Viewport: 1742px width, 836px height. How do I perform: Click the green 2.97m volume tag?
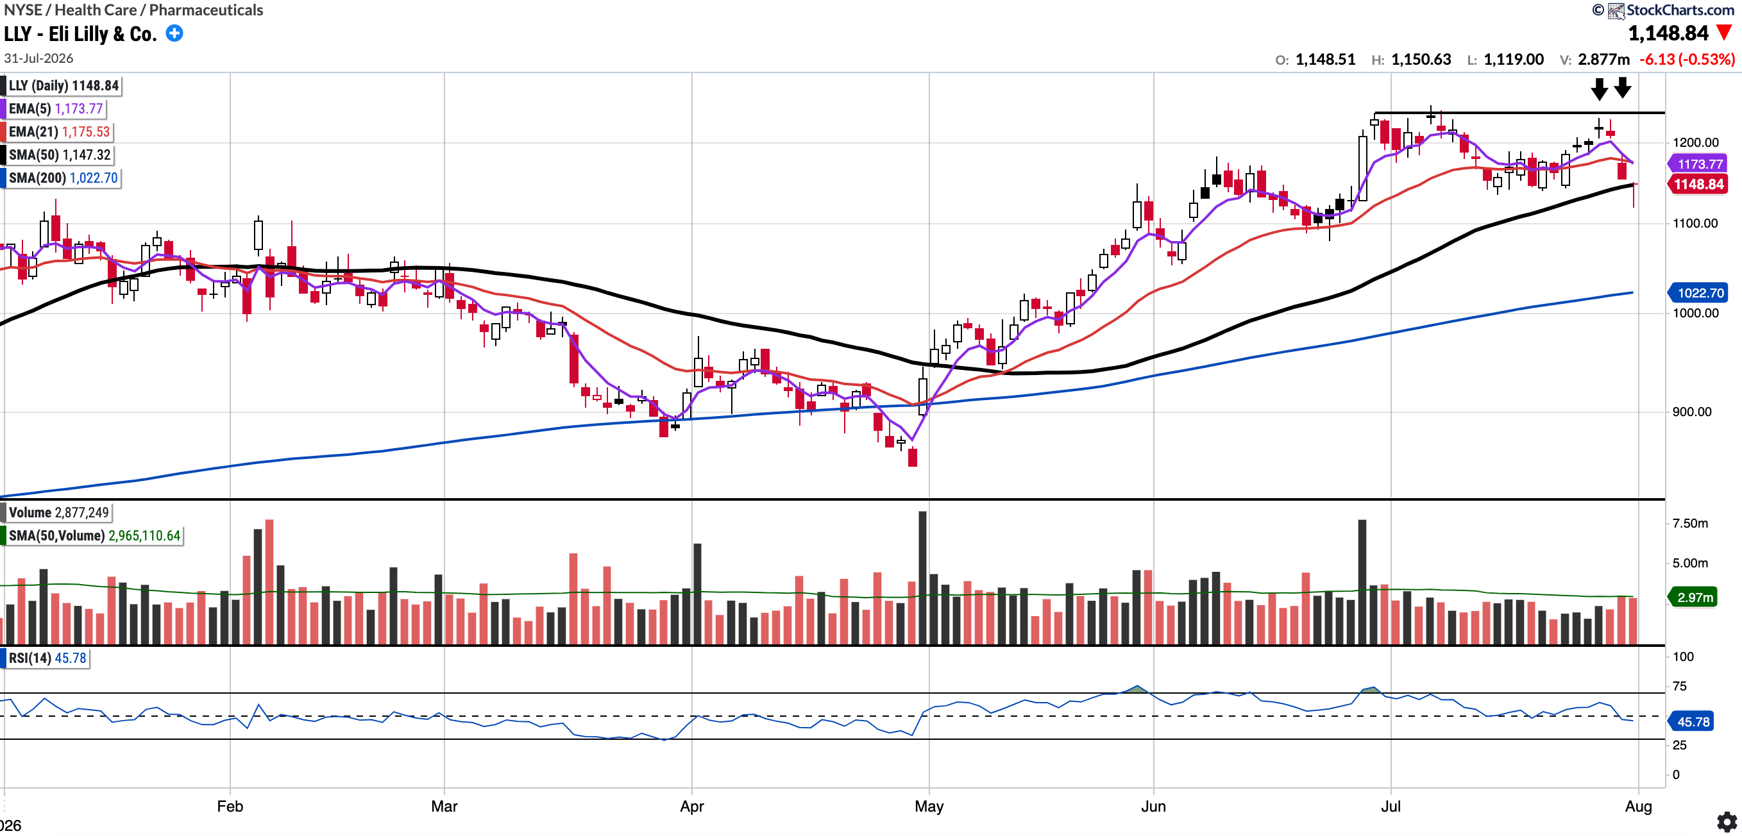click(x=1693, y=597)
